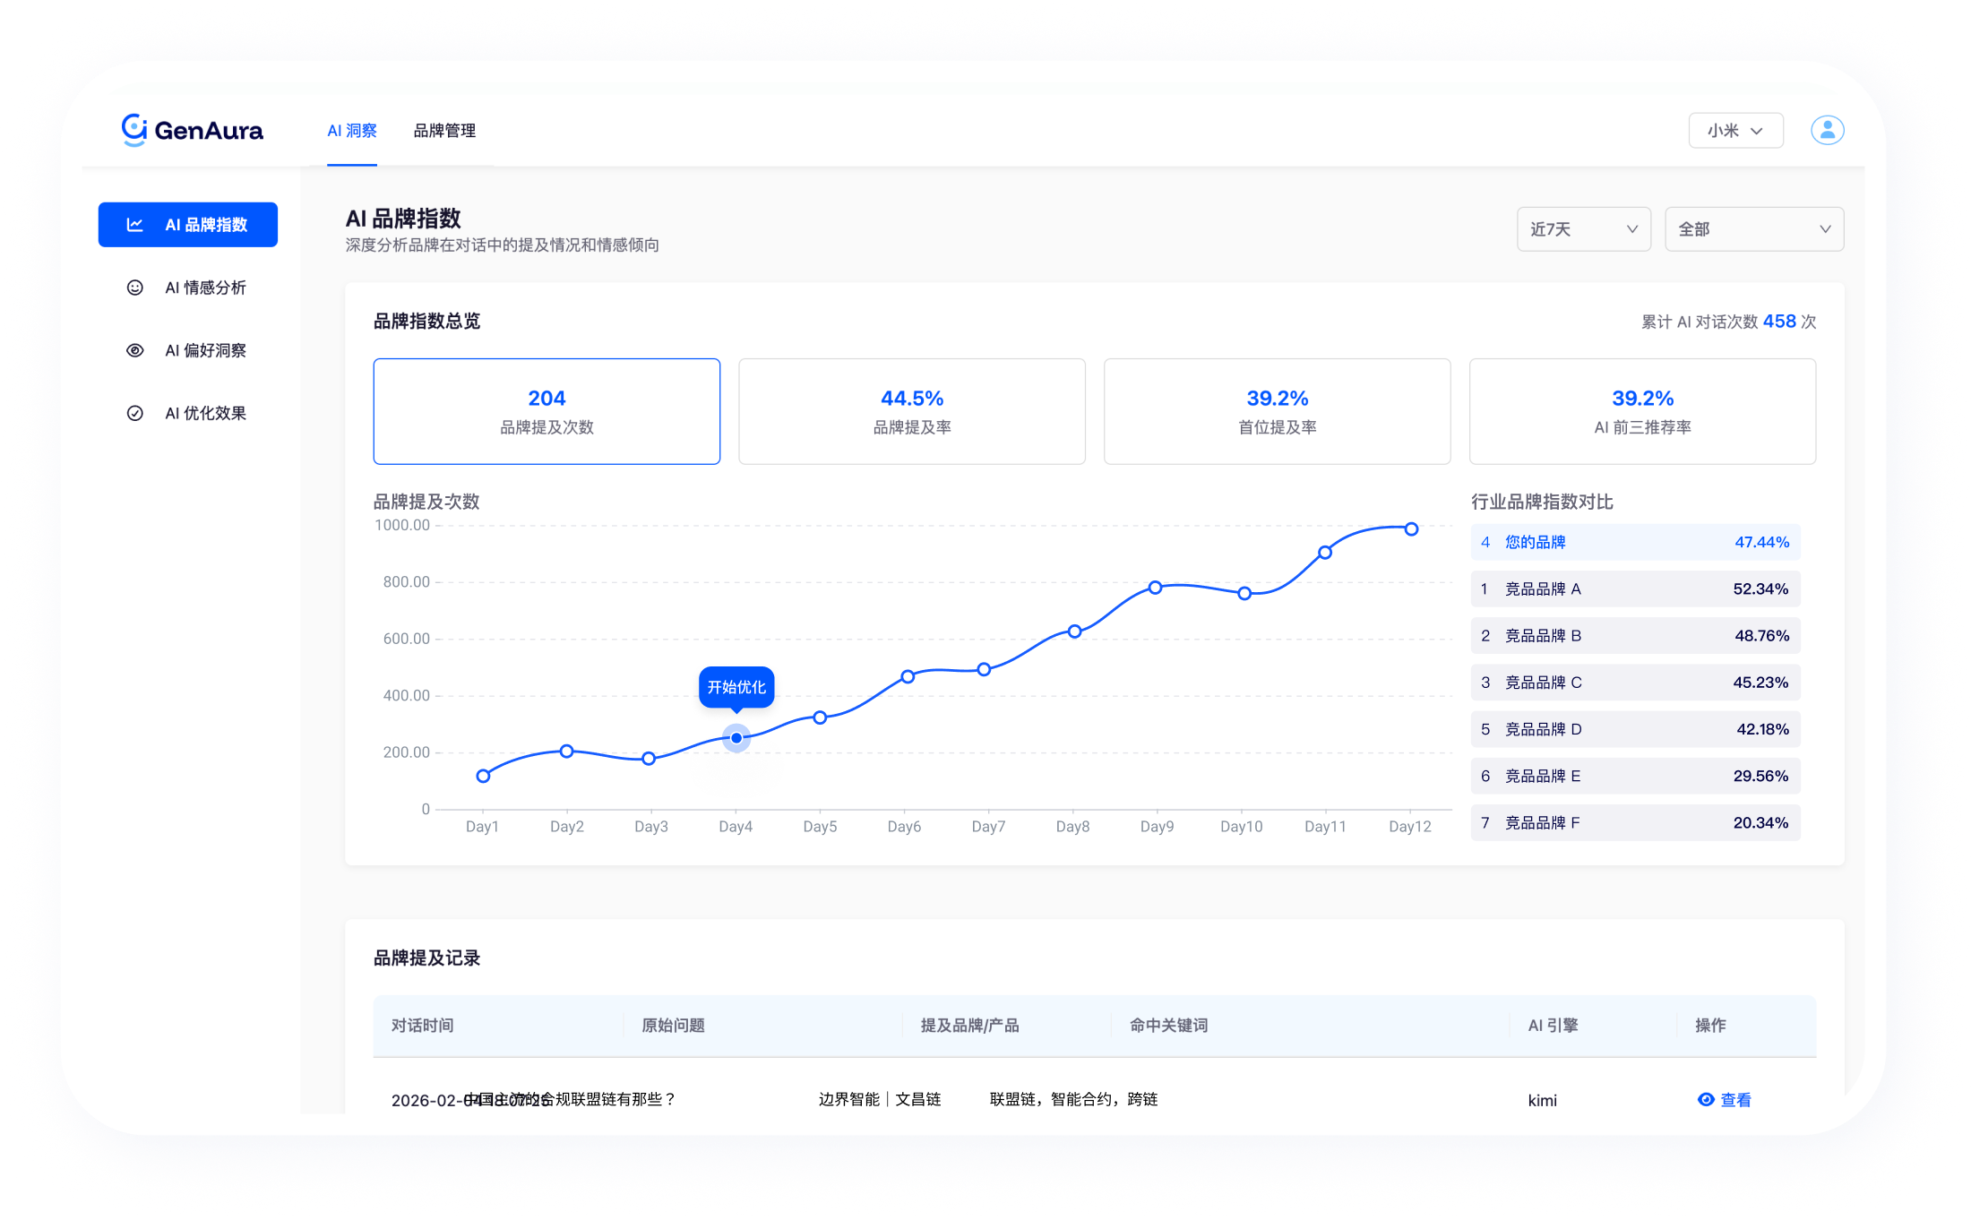Viewport: 1971px width, 1220px height.
Task: Select the 39.2% 首位提及率 card
Action: point(1278,411)
